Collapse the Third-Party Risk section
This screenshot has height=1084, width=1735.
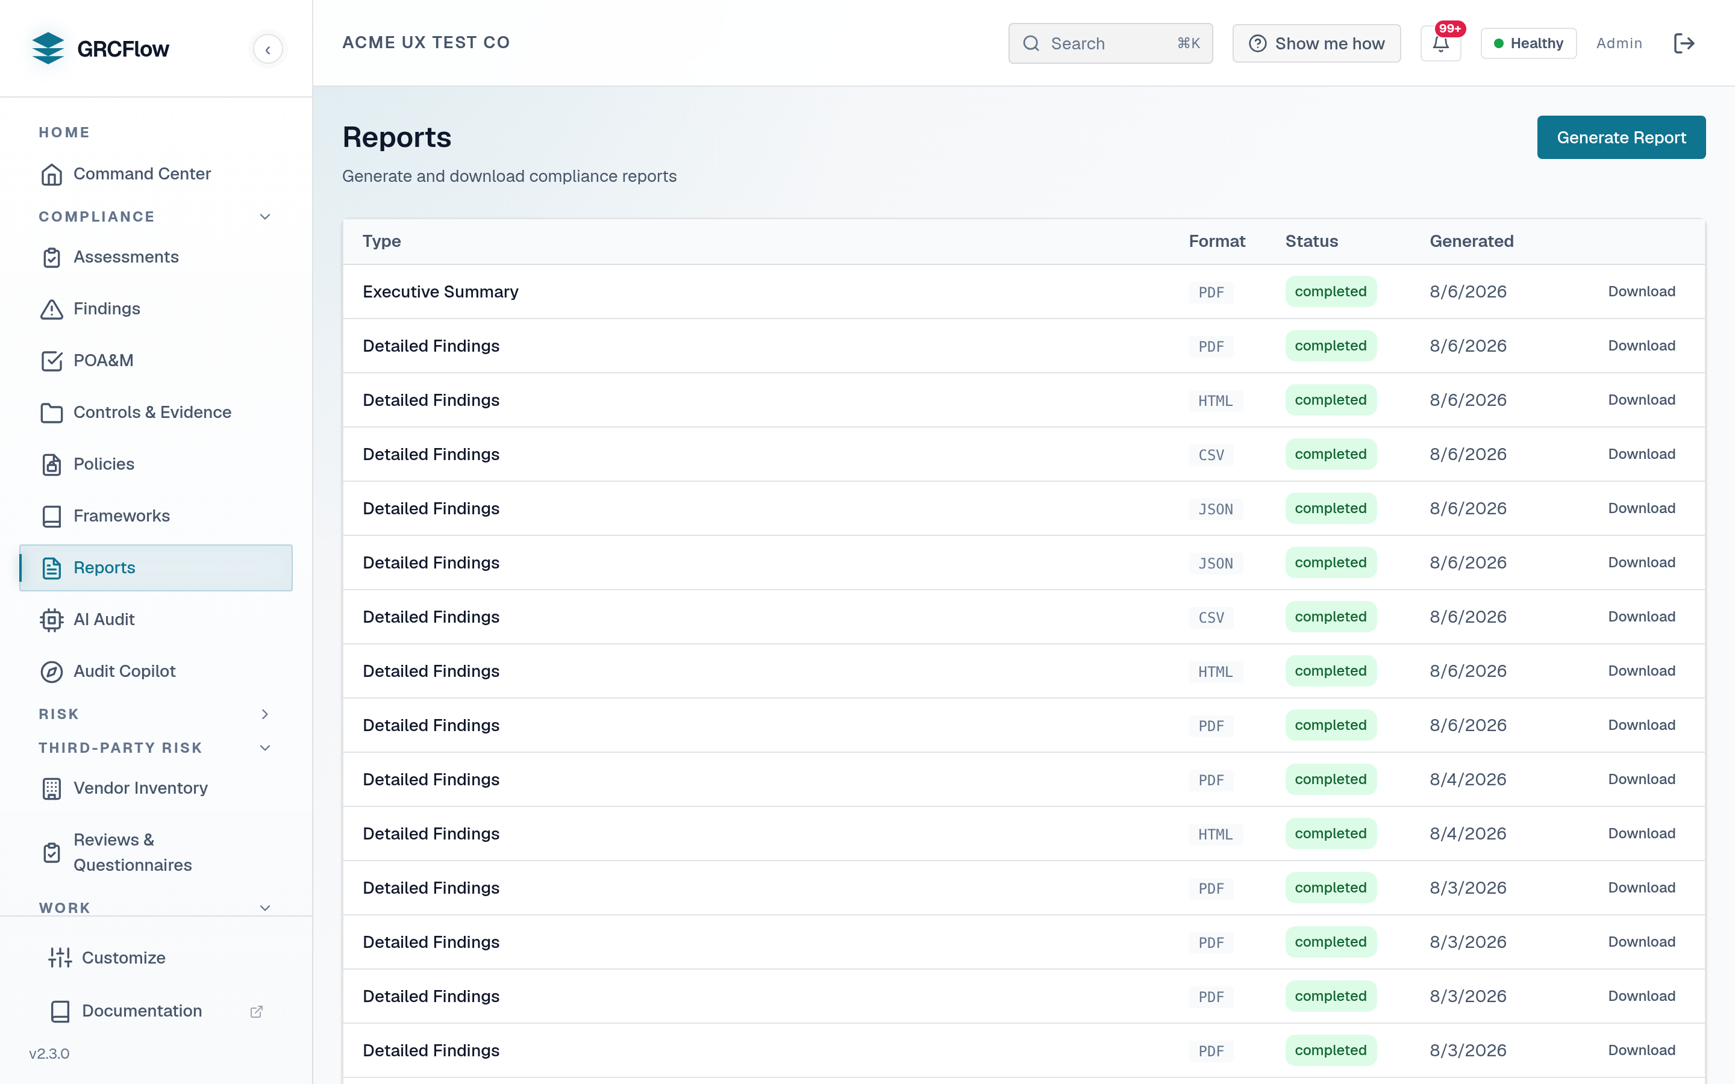264,748
